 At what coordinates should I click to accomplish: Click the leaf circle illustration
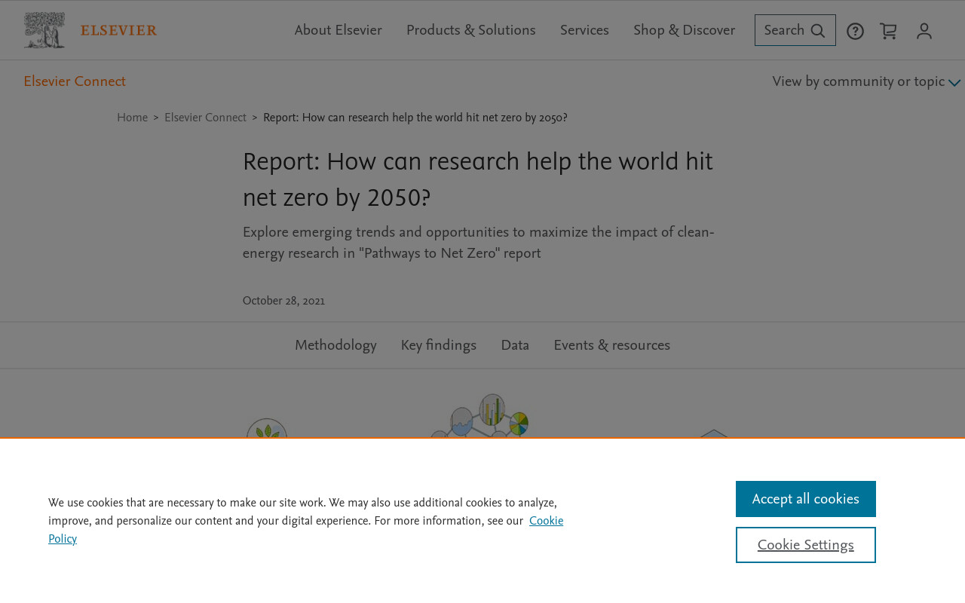coord(267,428)
